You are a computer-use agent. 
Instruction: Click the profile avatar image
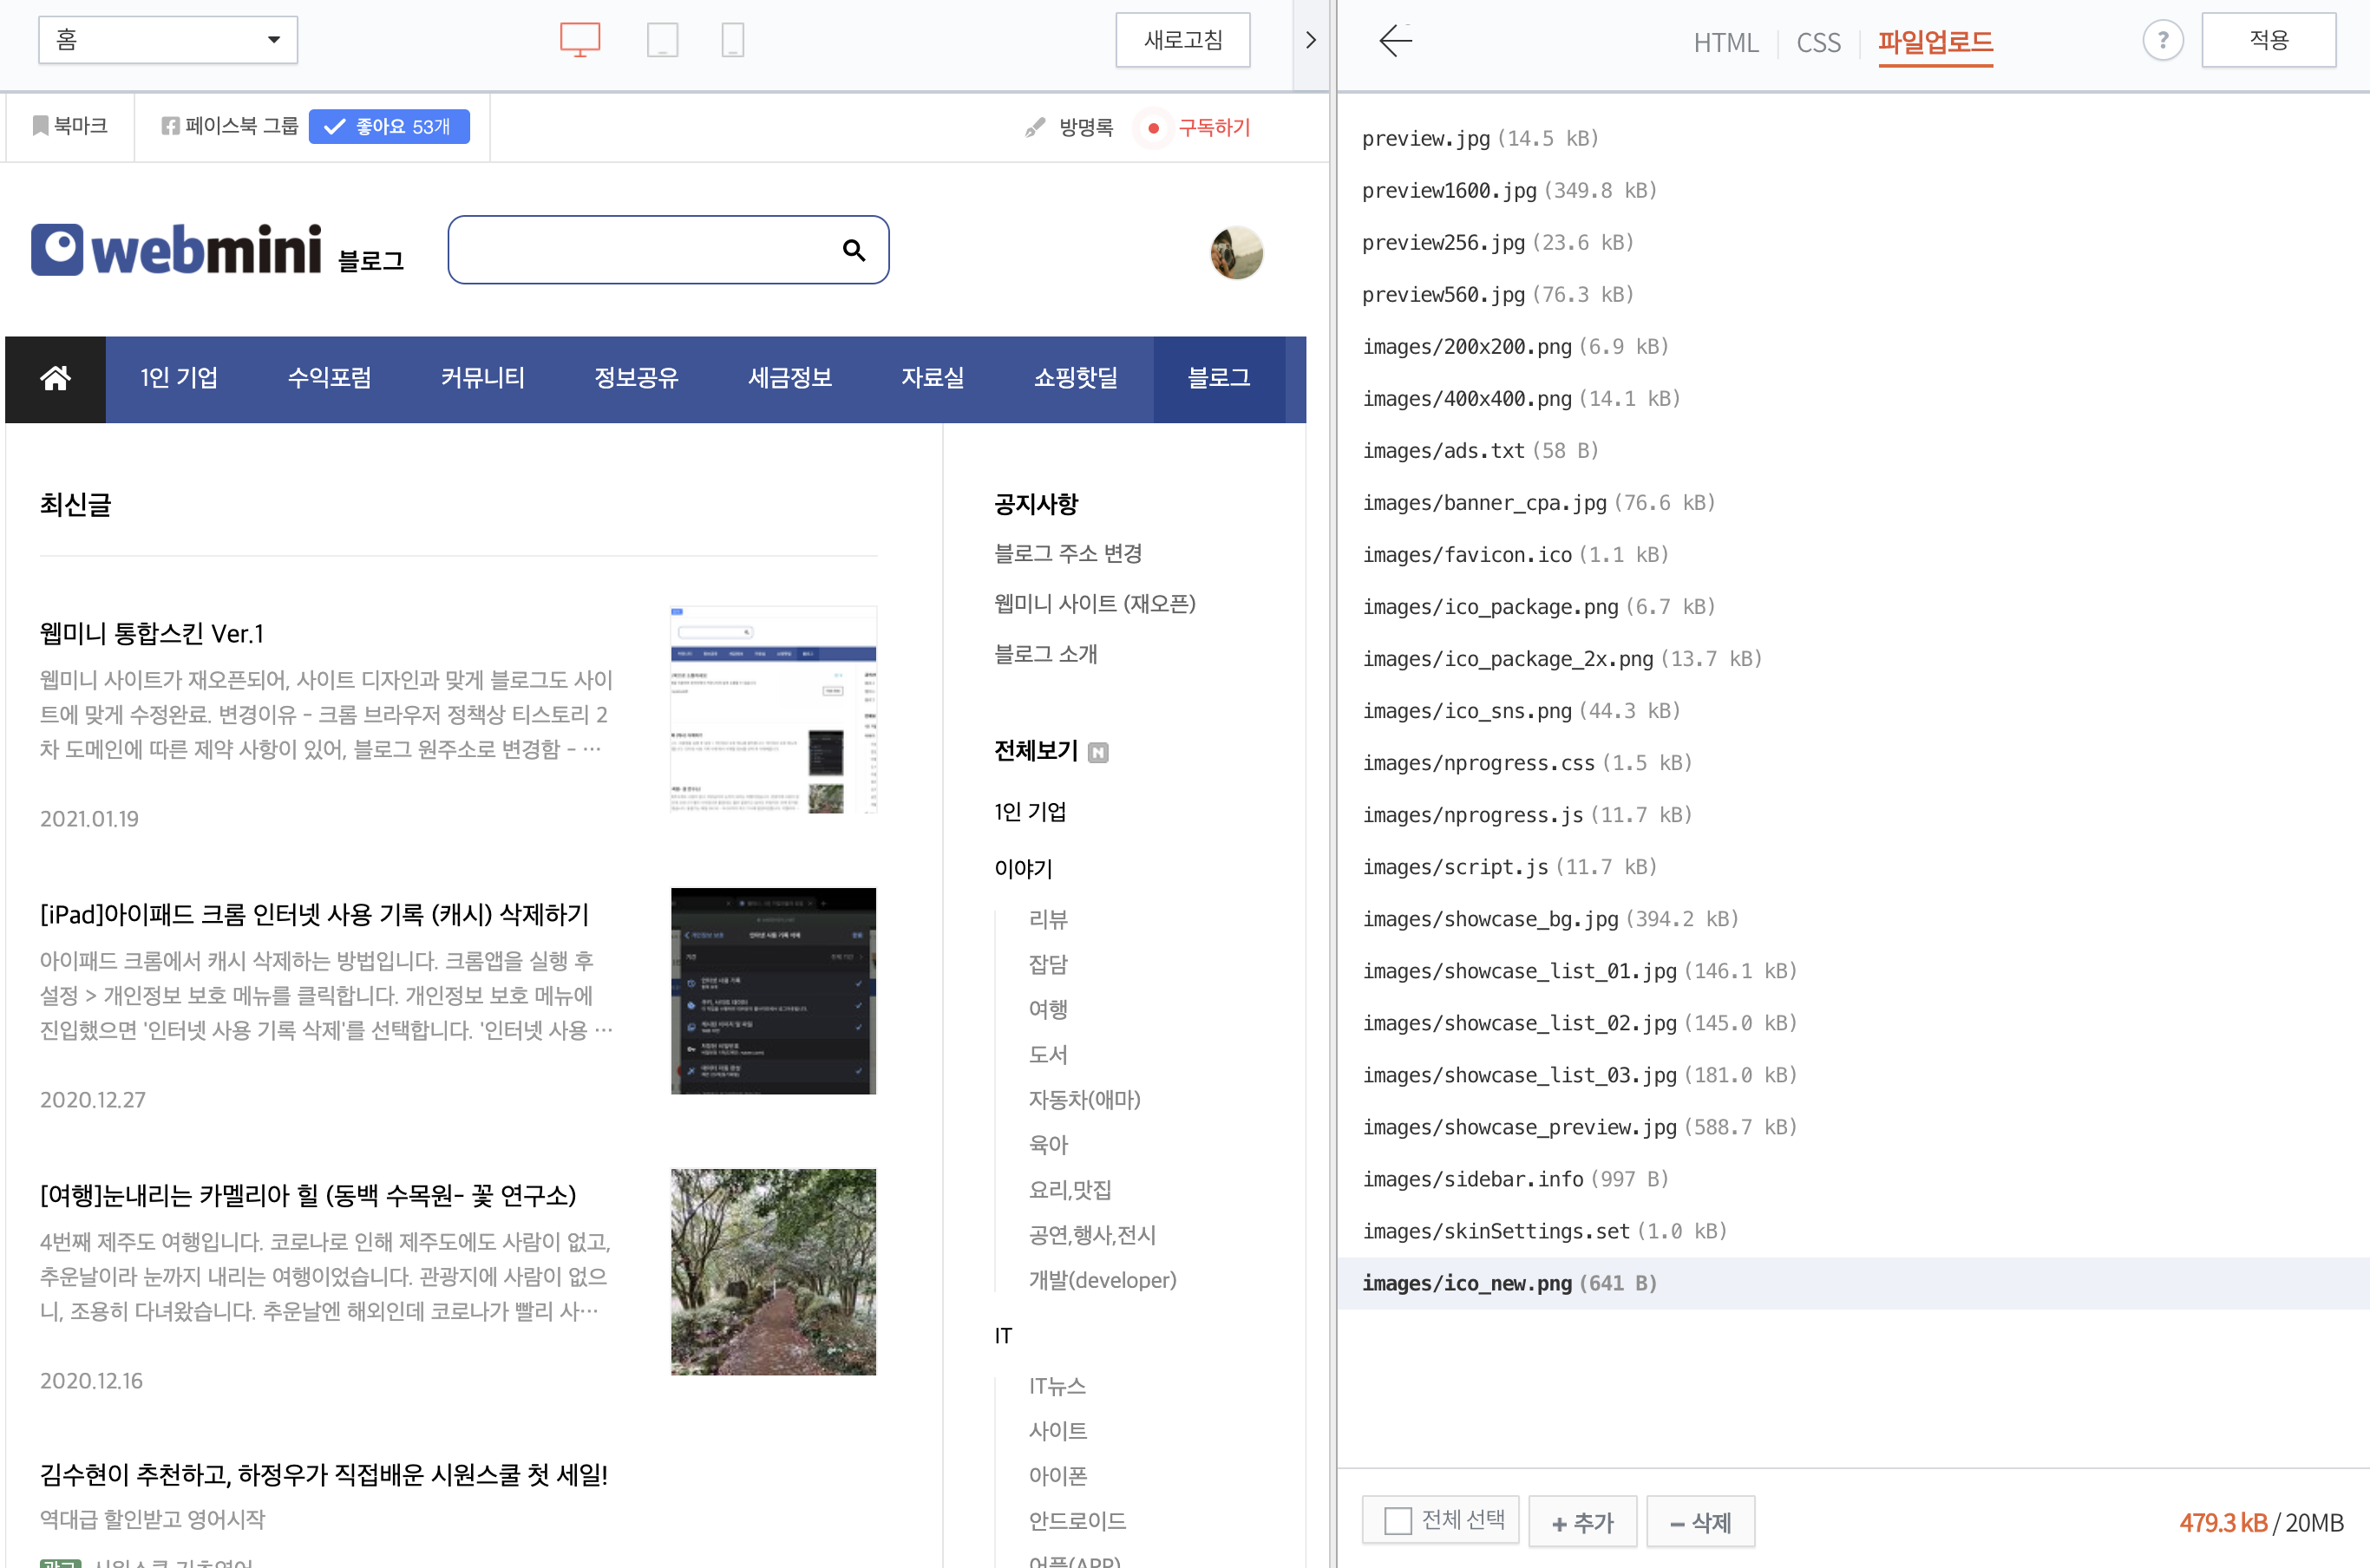coord(1236,252)
